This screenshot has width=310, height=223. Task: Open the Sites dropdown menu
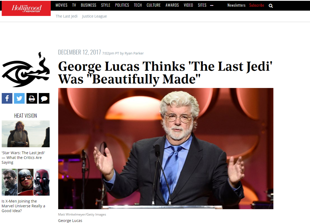(202, 5)
